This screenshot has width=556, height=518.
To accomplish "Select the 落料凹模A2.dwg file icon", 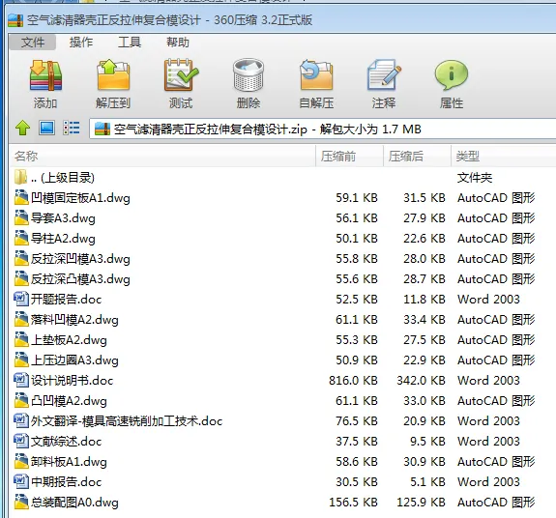I will click(x=21, y=319).
